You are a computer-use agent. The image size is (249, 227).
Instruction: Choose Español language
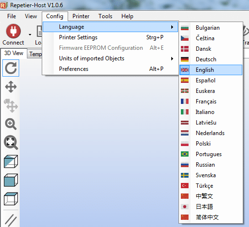(x=211, y=80)
